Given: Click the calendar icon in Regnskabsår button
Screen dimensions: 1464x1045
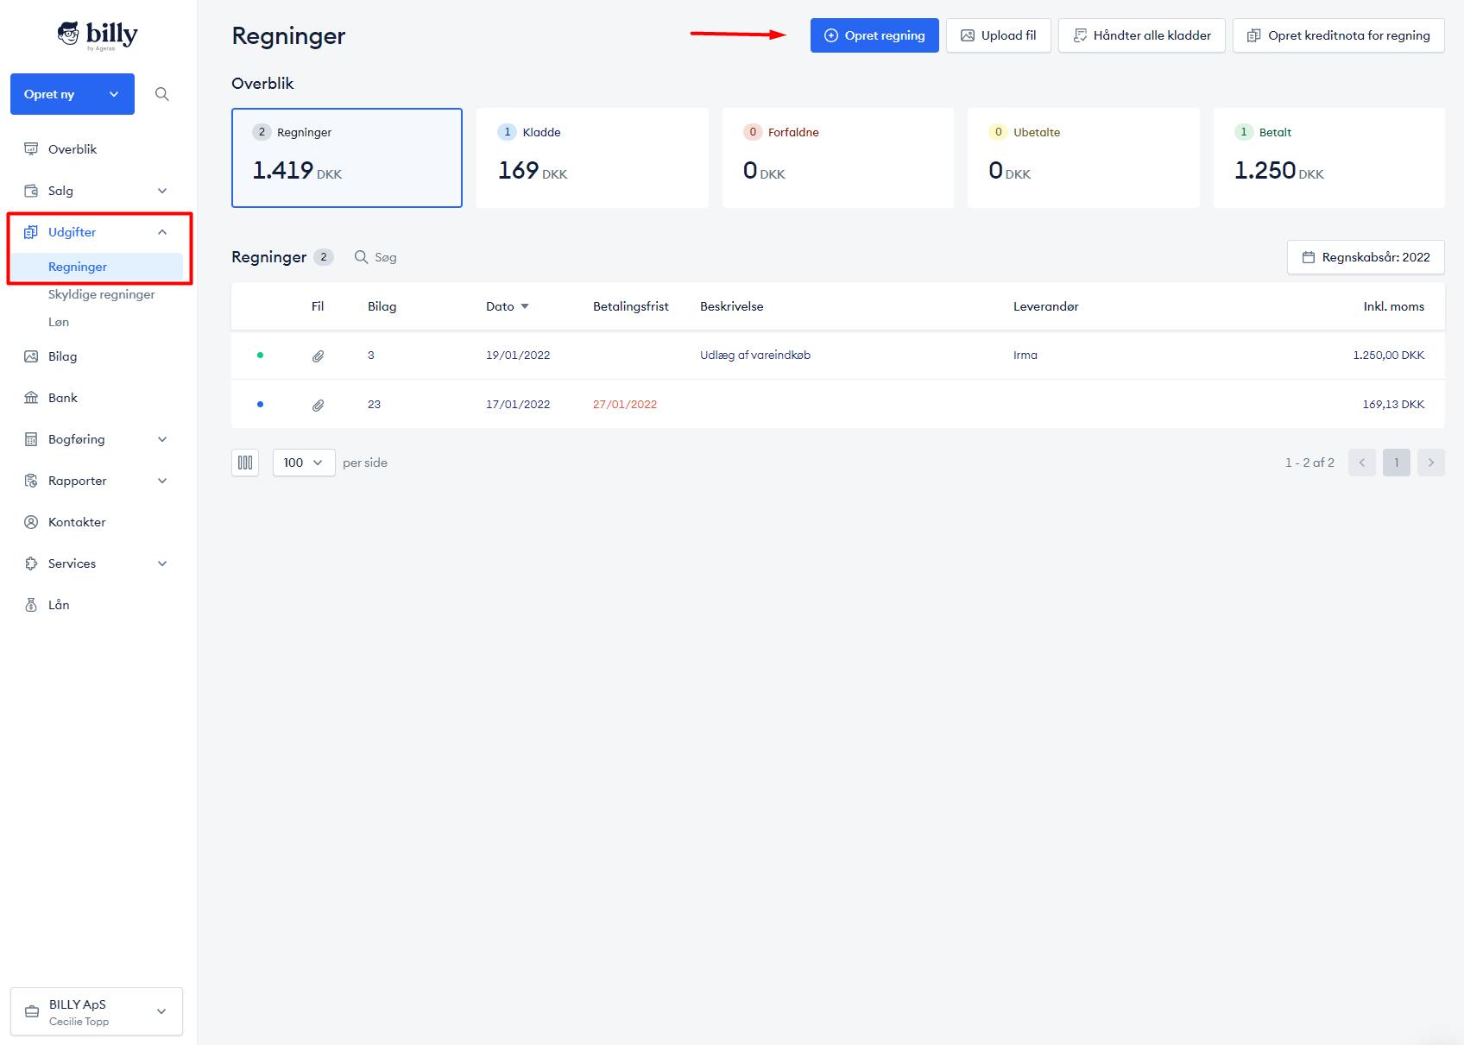Looking at the screenshot, I should click(x=1309, y=257).
